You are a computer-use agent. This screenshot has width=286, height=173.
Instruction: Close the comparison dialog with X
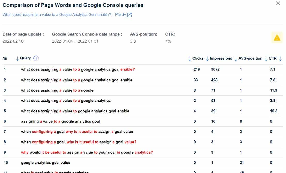click(x=278, y=4)
